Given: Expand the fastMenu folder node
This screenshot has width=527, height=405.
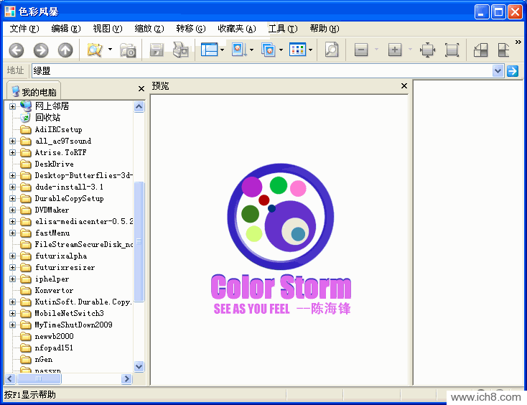Looking at the screenshot, I should [x=12, y=233].
